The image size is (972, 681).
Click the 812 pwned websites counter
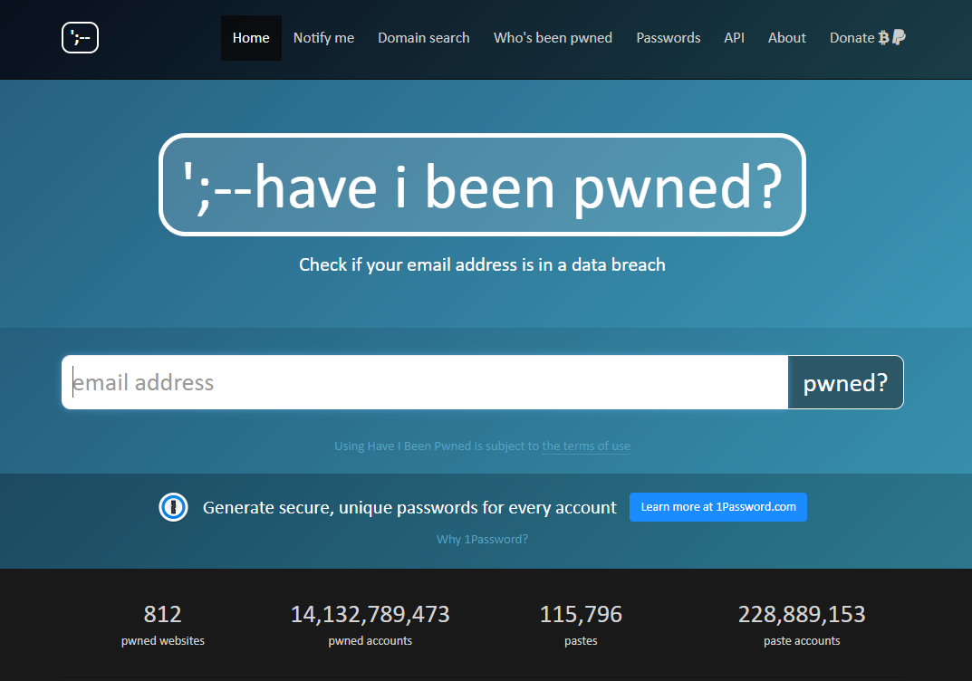pyautogui.click(x=162, y=623)
